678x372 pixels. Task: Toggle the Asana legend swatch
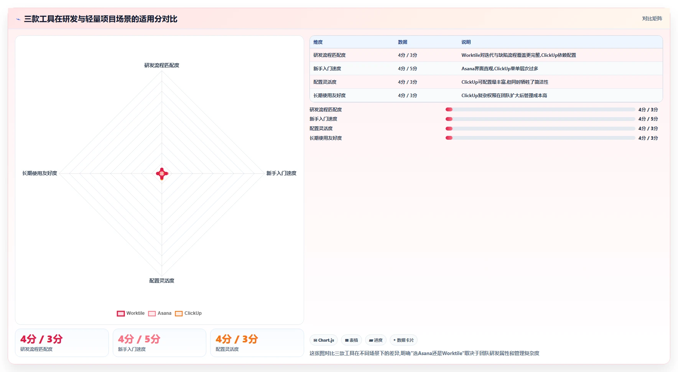pos(152,314)
